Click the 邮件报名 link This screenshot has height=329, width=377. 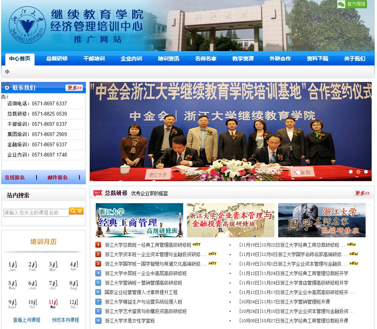pos(57,177)
